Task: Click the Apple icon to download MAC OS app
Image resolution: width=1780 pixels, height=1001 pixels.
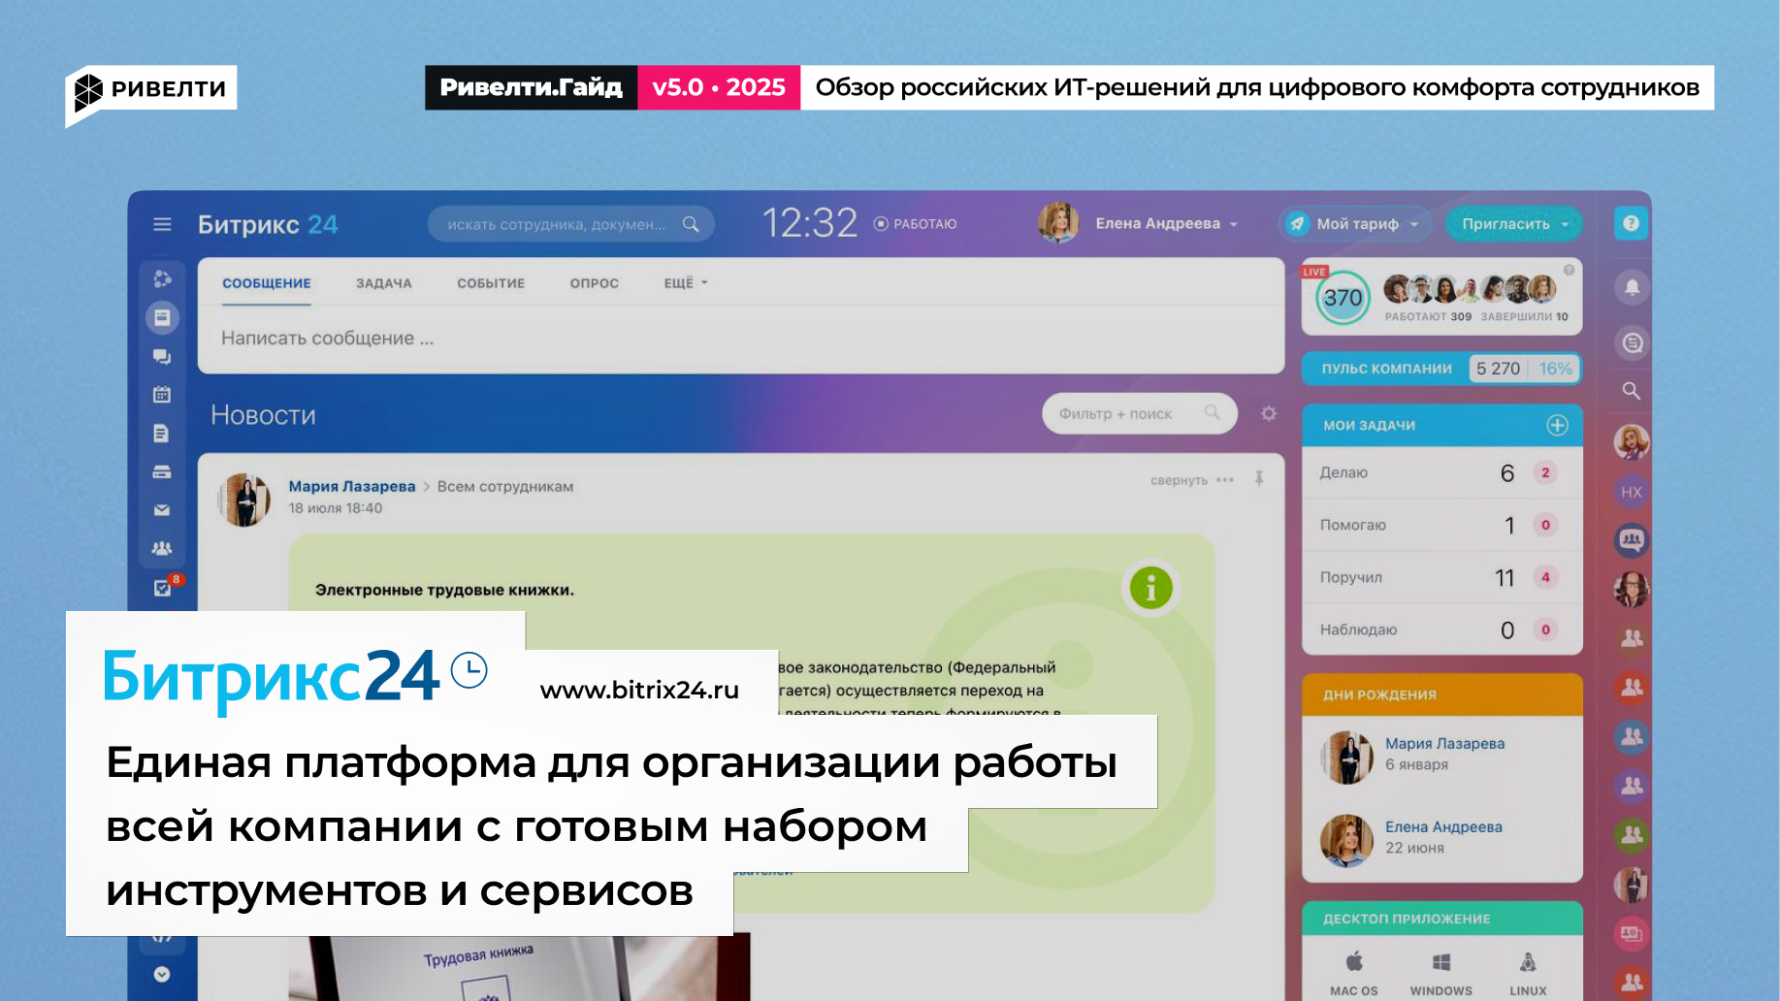Action: click(1352, 964)
